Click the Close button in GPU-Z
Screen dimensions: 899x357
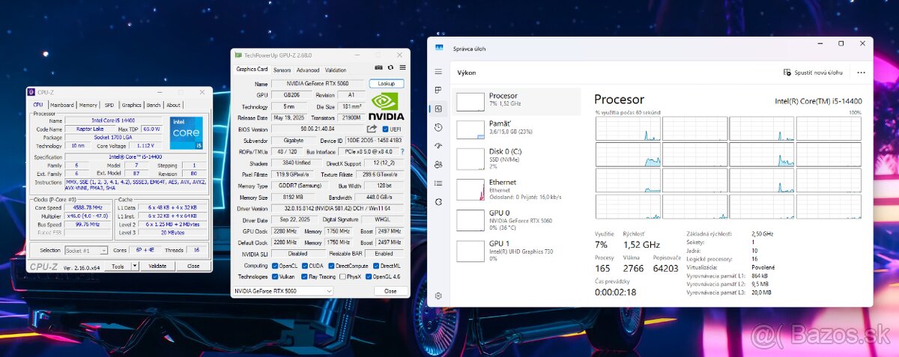(x=390, y=290)
